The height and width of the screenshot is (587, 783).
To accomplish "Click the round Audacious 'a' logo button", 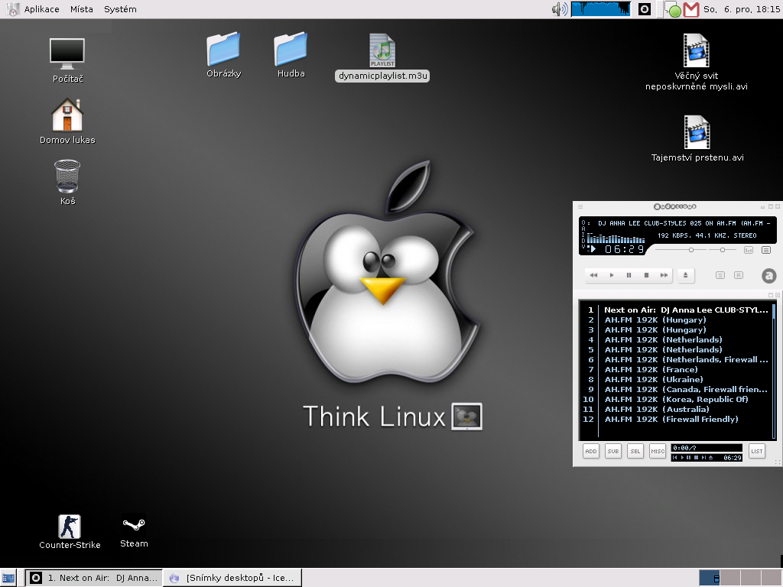I will click(x=768, y=275).
